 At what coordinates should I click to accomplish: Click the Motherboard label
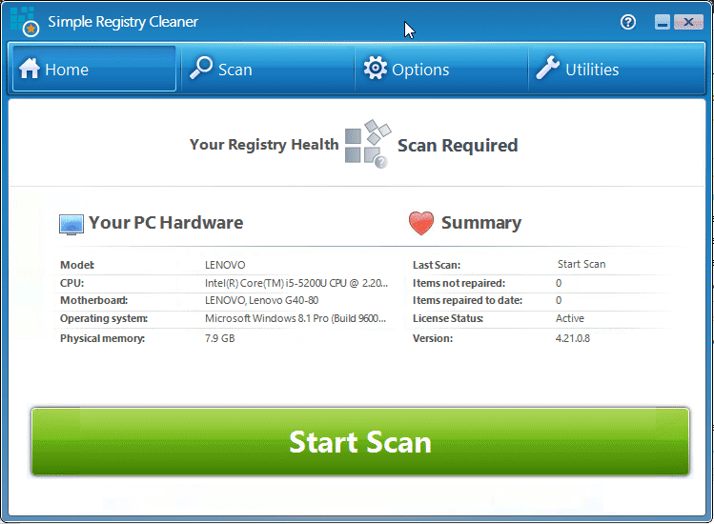pyautogui.click(x=93, y=300)
